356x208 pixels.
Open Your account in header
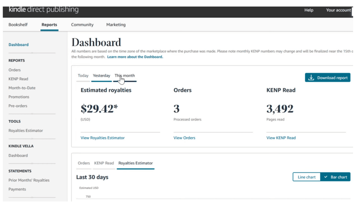[338, 10]
